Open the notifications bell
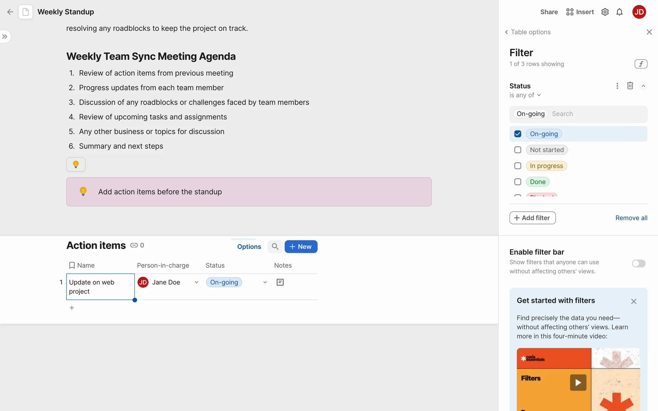Screen dimensions: 658x411 [x=619, y=12]
